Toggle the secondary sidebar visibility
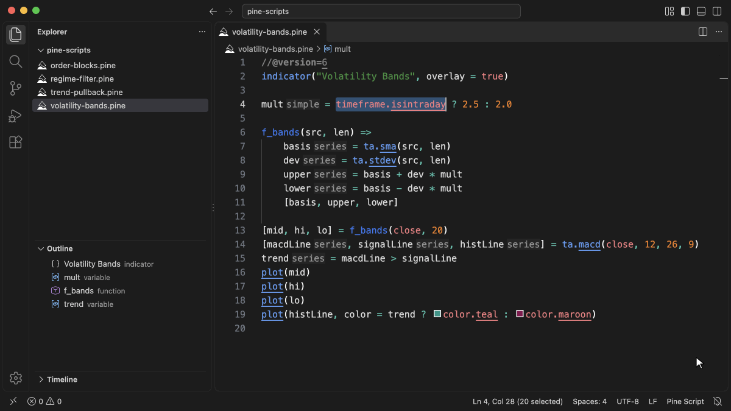731x411 pixels. 717,12
